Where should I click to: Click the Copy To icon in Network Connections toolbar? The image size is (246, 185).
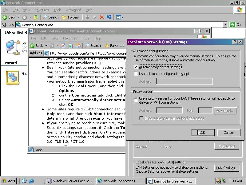pos(94,17)
